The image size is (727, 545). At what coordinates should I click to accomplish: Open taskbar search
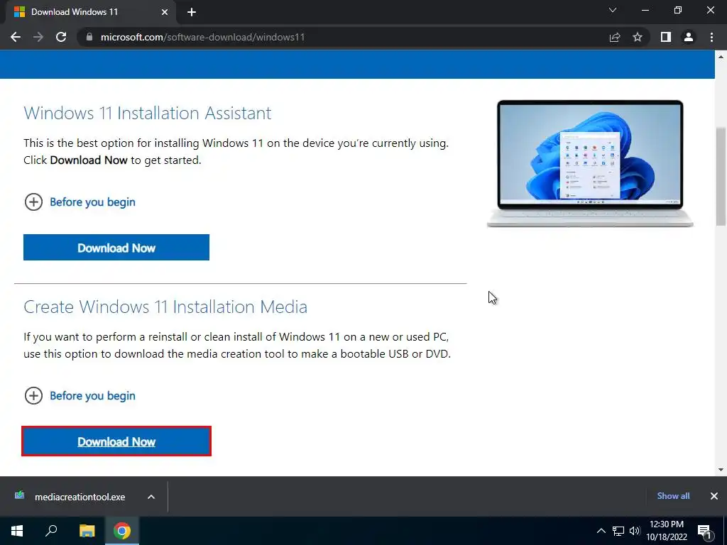51,531
